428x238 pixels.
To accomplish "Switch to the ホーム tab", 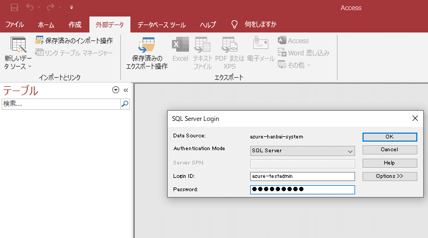I will (x=46, y=24).
